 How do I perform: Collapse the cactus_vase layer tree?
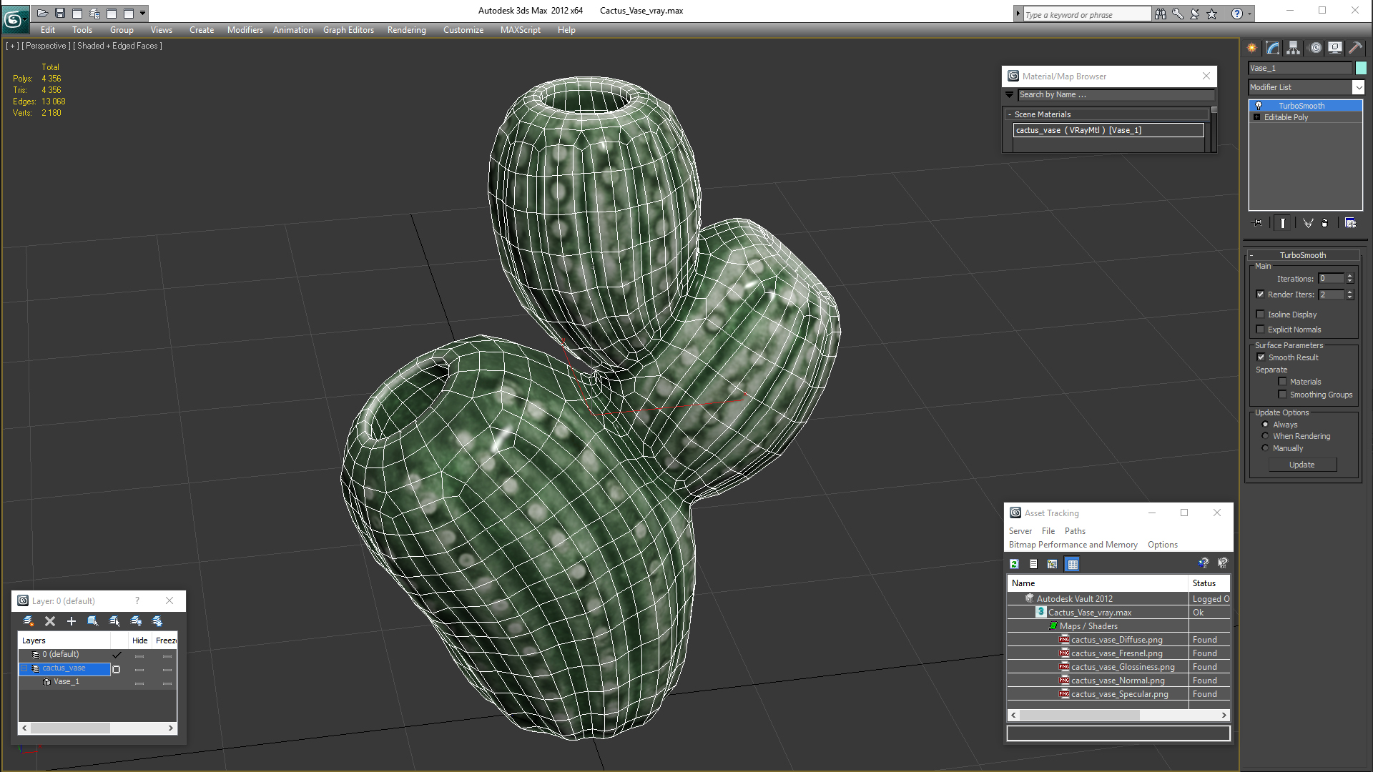(24, 668)
